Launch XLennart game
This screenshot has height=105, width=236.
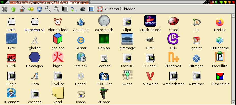[x=11, y=93]
